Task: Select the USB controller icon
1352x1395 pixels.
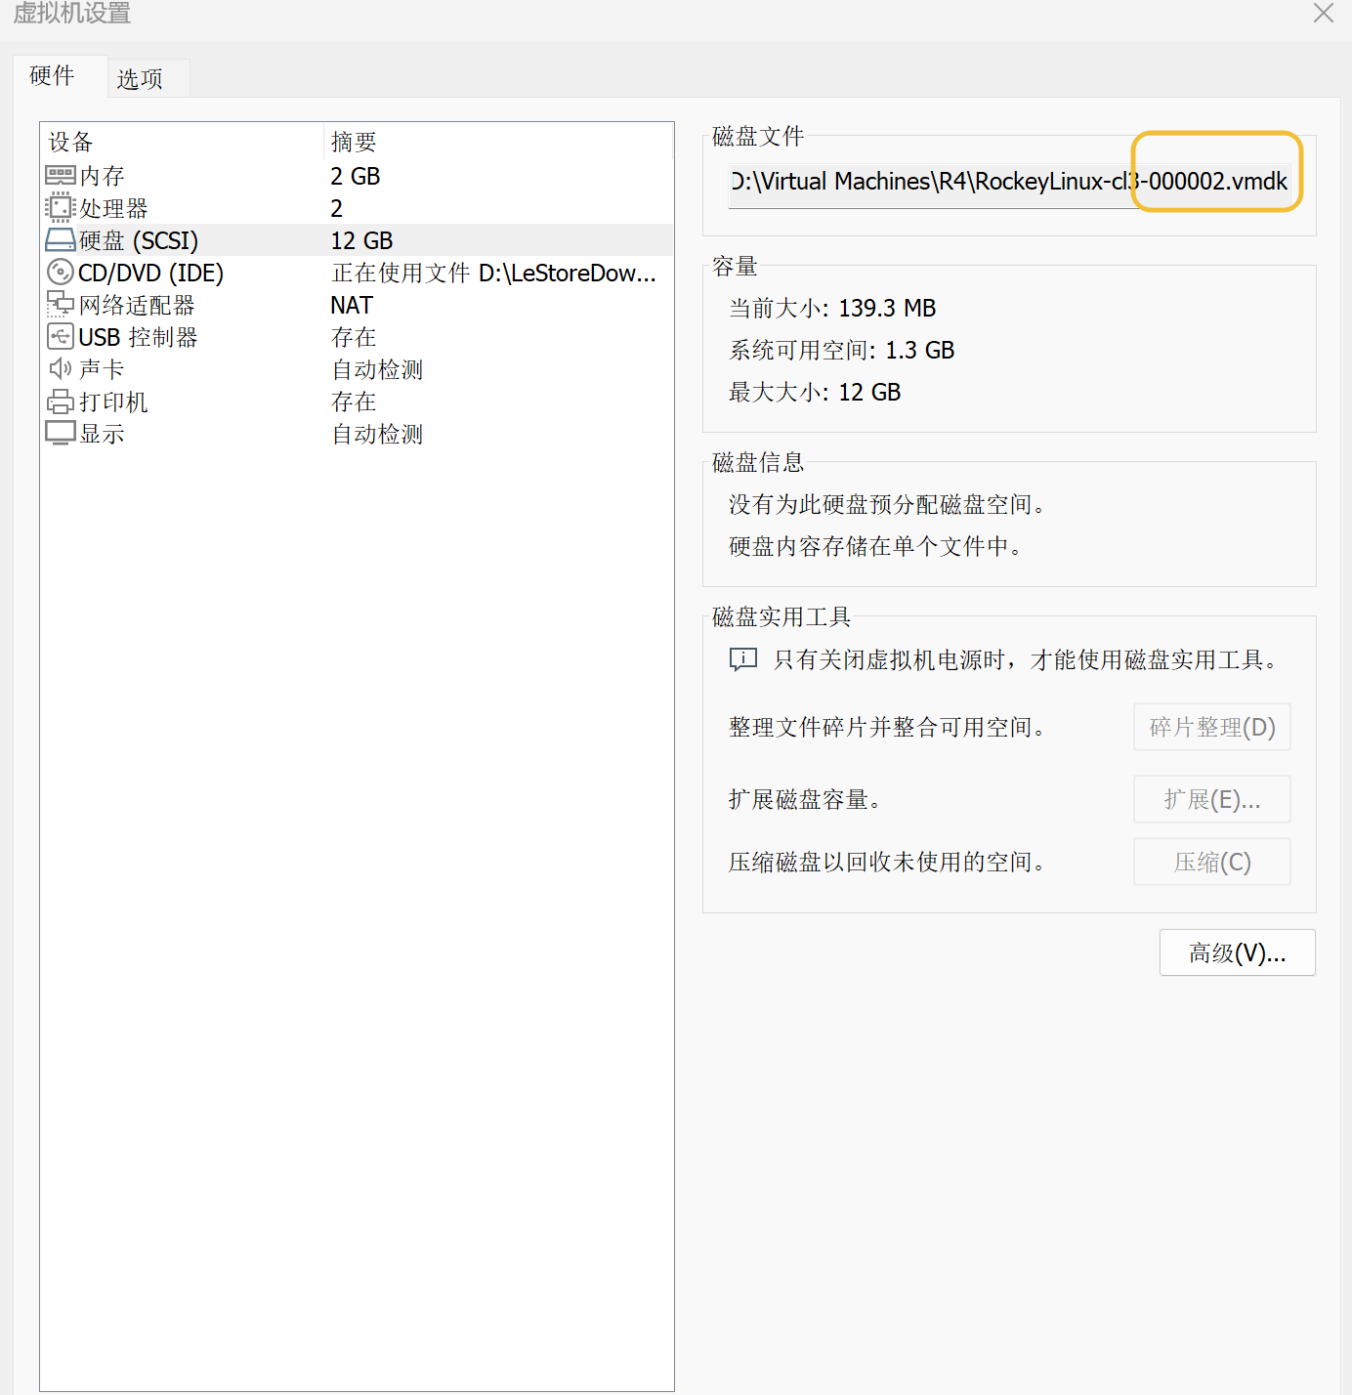Action: click(x=61, y=337)
